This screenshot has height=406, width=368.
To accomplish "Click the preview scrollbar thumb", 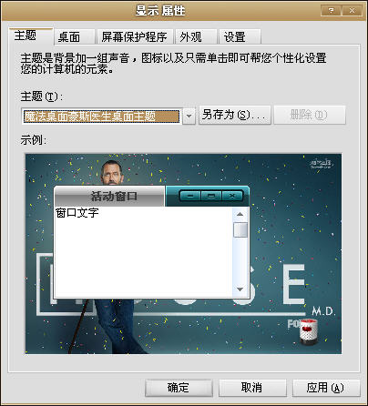I will 240,229.
